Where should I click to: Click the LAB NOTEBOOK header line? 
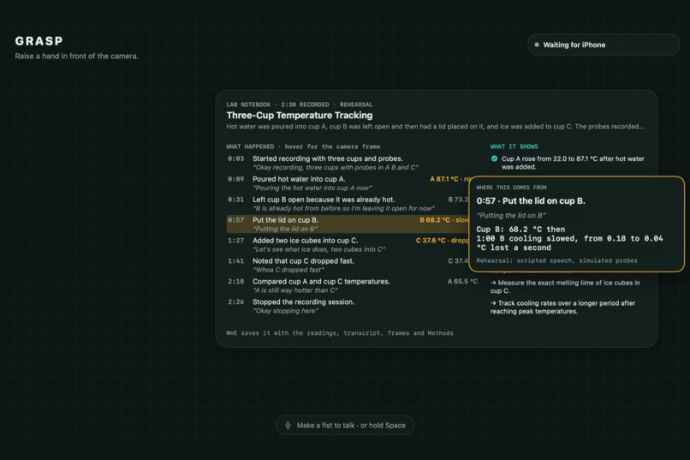pos(300,105)
